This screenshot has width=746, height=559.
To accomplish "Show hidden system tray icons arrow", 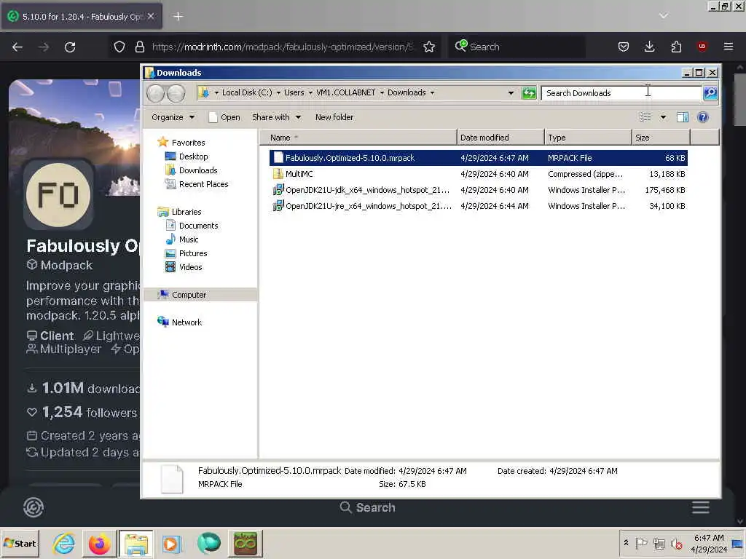I will pyautogui.click(x=626, y=542).
